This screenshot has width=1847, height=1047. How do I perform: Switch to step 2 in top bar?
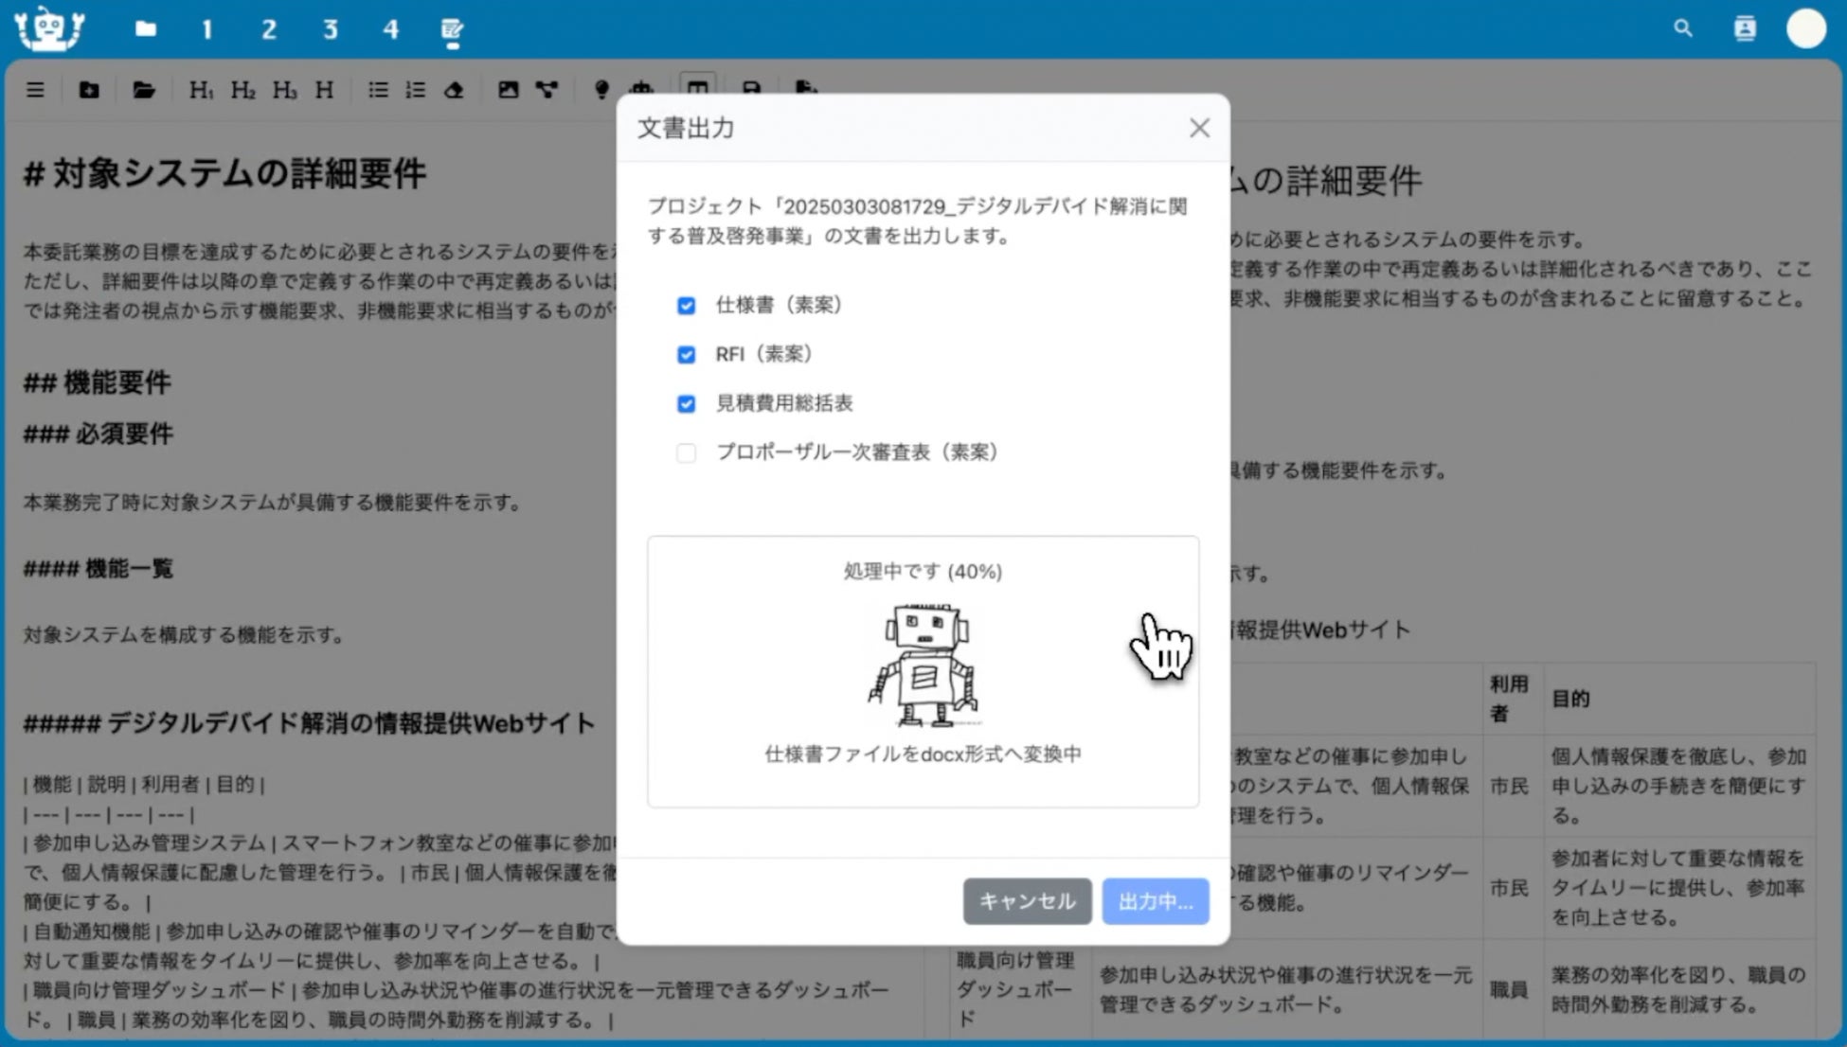[269, 29]
